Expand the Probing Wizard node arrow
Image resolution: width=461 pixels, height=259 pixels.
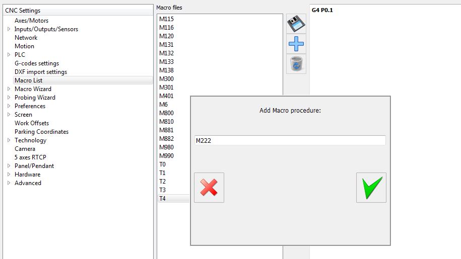(x=9, y=98)
